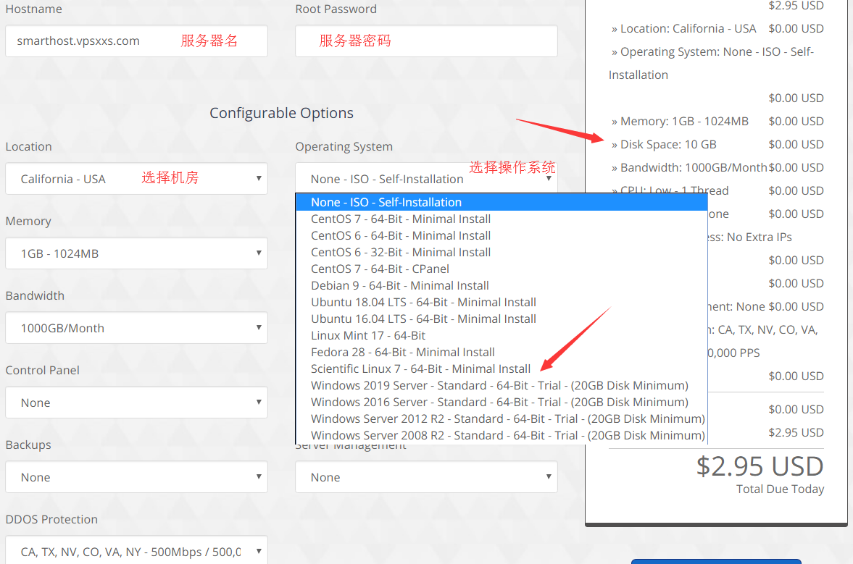Open the Backups dropdown

[136, 476]
